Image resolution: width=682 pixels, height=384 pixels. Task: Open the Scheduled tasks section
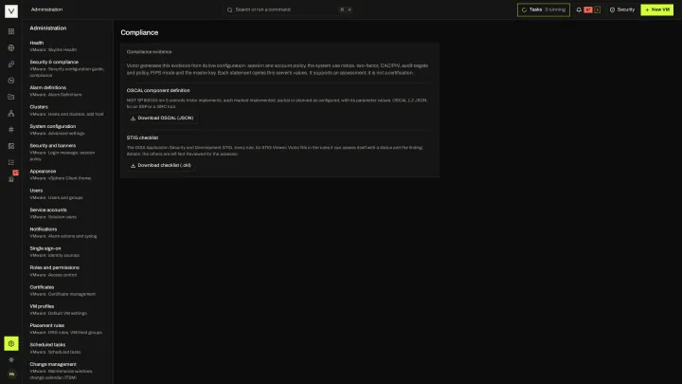pos(67,348)
